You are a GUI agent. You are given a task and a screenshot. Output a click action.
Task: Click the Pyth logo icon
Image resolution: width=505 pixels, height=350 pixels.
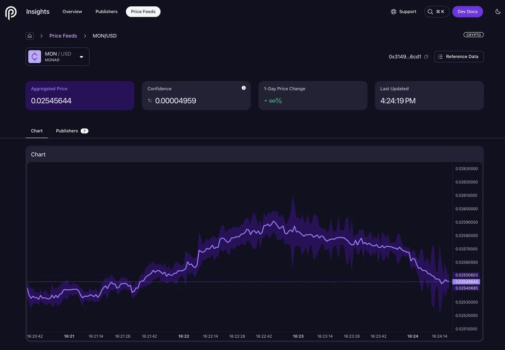point(11,13)
